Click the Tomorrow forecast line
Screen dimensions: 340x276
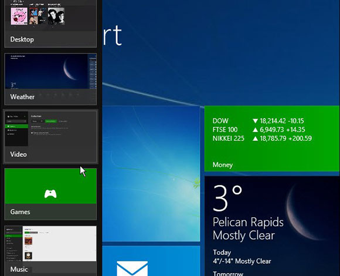coord(228,274)
